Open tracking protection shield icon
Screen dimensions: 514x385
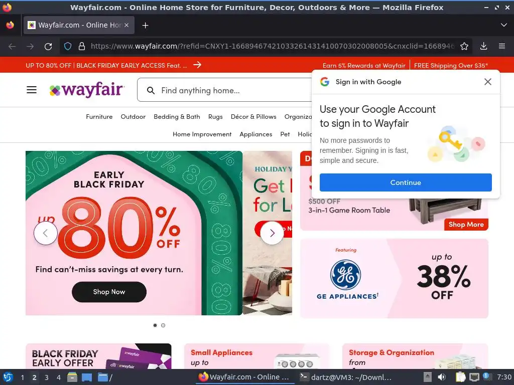point(68,46)
